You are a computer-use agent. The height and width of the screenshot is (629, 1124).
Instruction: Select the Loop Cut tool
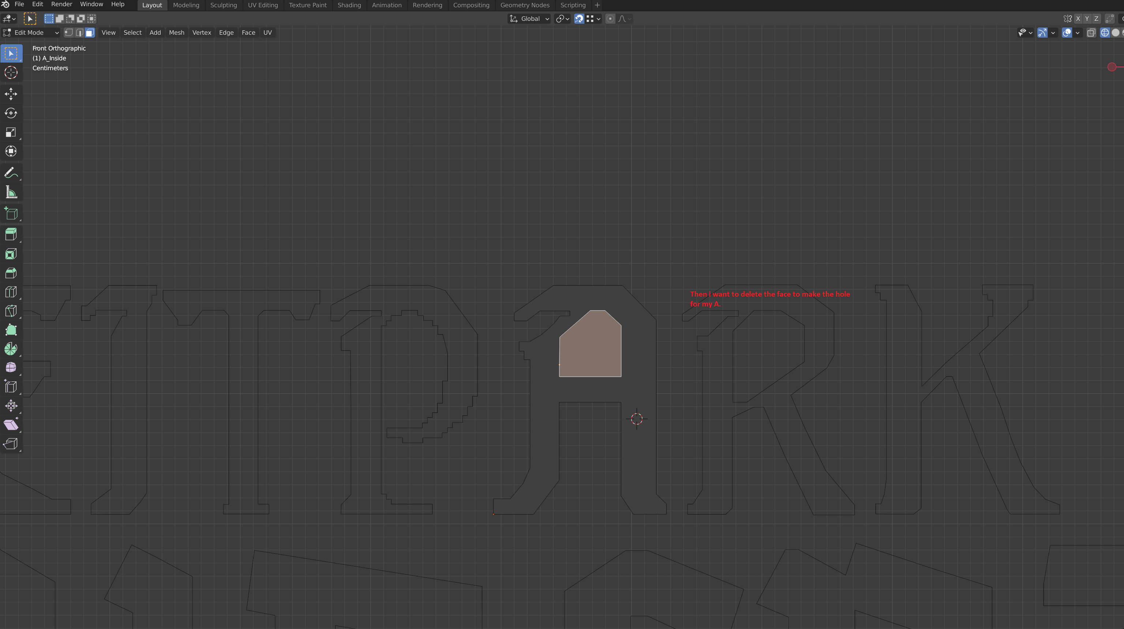pyautogui.click(x=11, y=292)
